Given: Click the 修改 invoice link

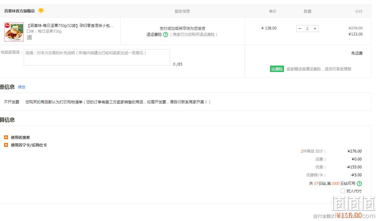Looking at the screenshot, I should [22, 87].
